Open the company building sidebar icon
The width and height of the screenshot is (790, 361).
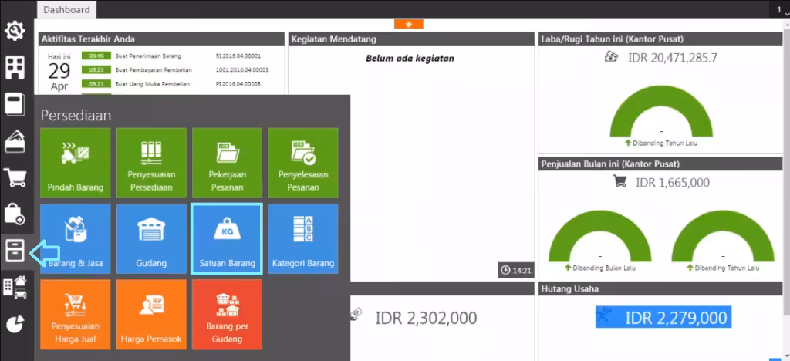click(x=15, y=67)
